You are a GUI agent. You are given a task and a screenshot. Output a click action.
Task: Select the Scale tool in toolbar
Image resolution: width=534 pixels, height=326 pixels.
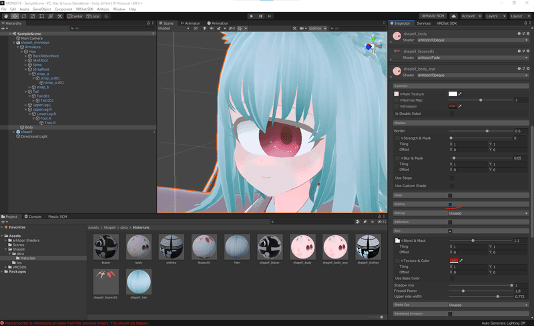click(x=33, y=16)
